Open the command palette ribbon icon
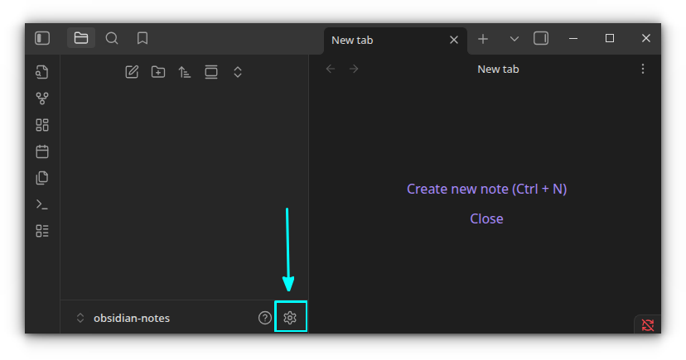 [42, 204]
